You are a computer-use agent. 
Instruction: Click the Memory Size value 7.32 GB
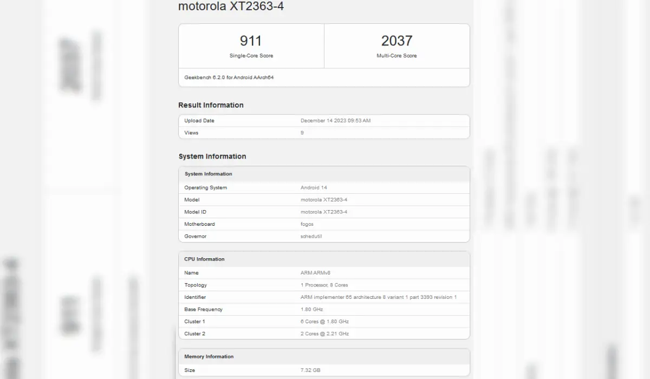click(x=310, y=370)
